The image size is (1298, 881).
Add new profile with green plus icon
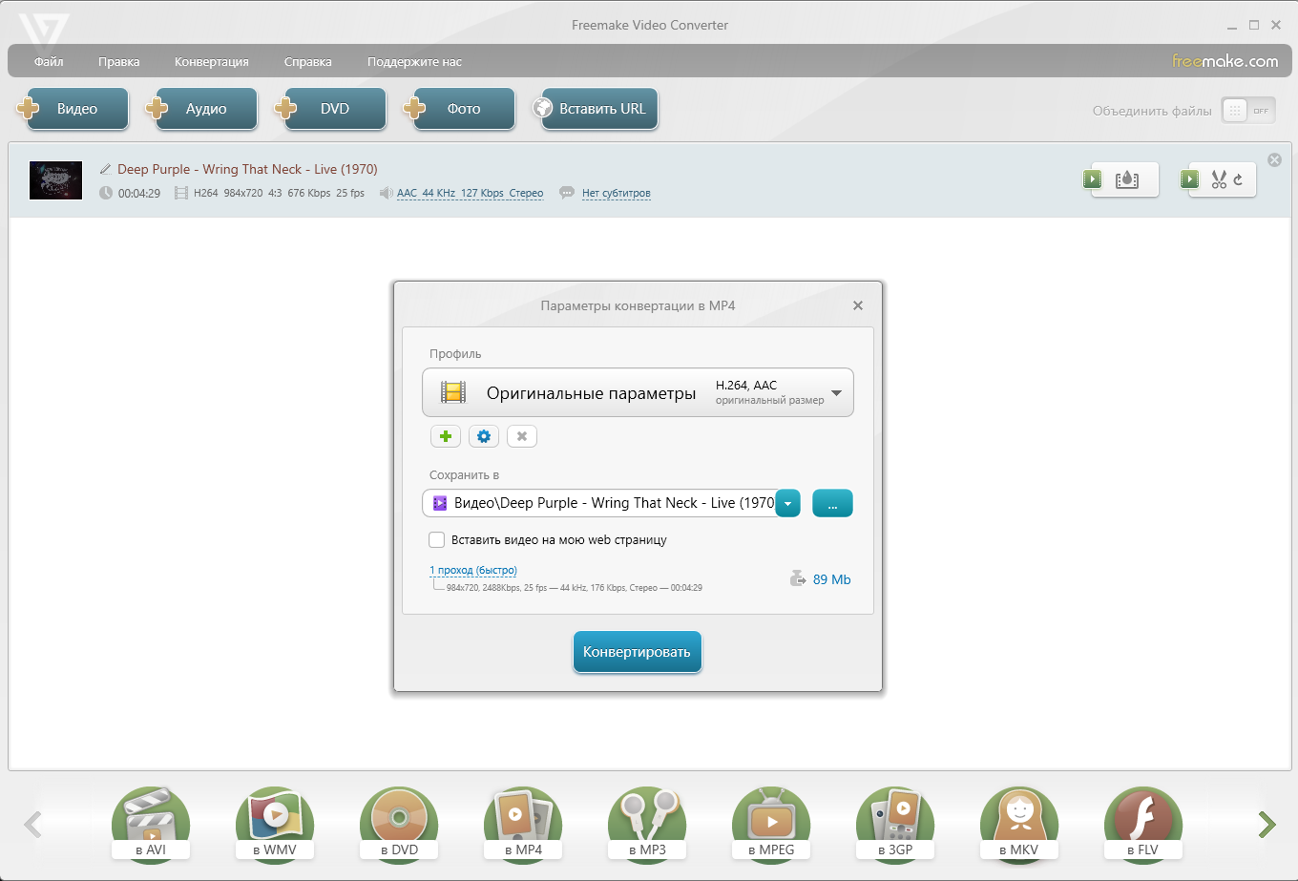click(x=446, y=436)
